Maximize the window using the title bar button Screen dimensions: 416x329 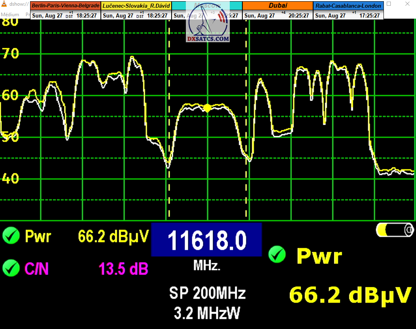pyautogui.click(x=389, y=4)
